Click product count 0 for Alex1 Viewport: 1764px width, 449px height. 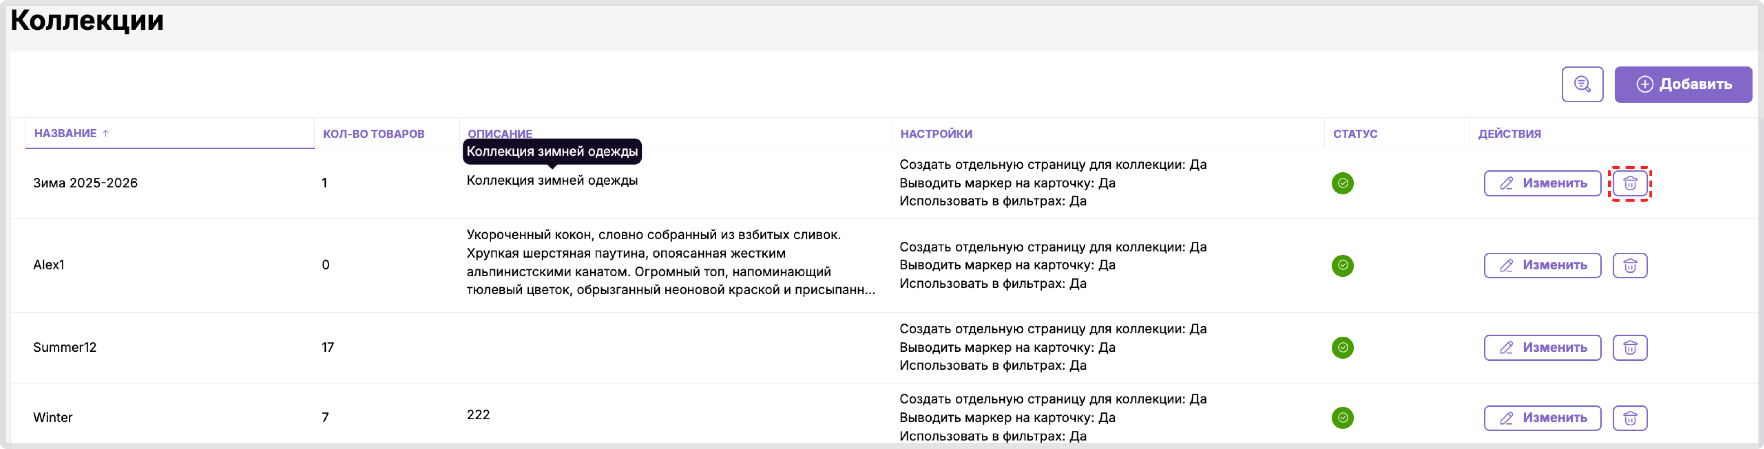325,265
